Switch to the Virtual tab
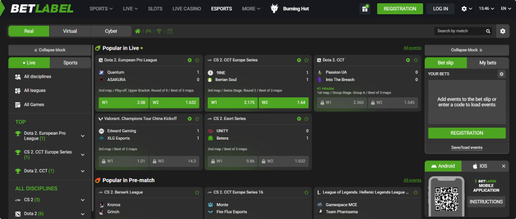This screenshot has height=219, width=516. (70, 31)
